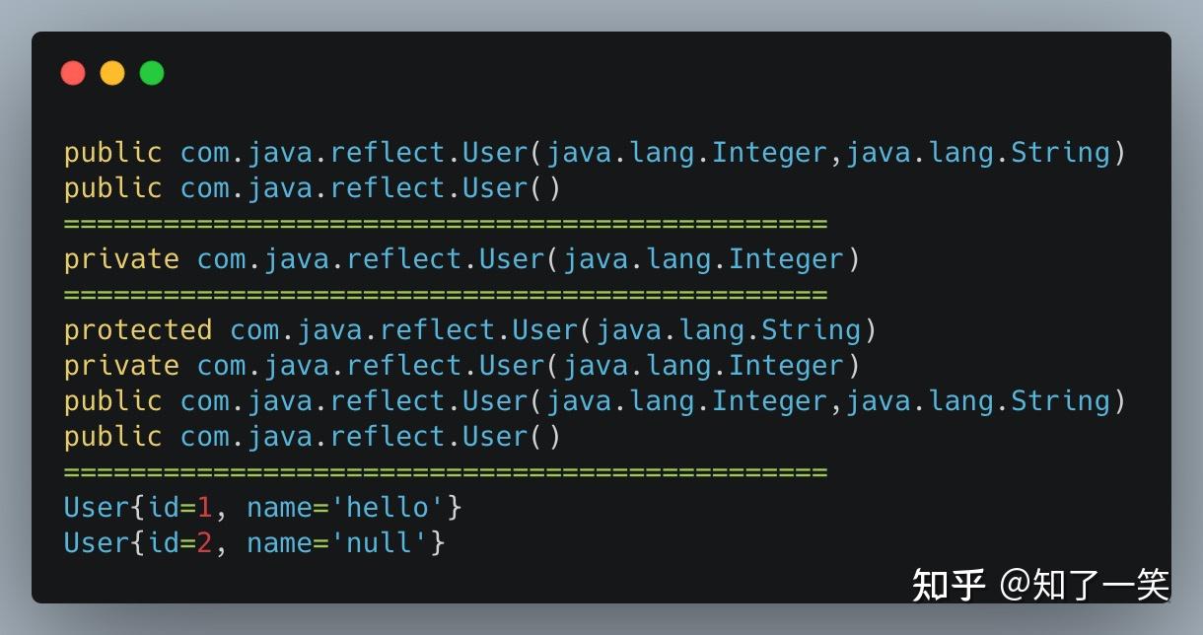The width and height of the screenshot is (1203, 635).
Task: Select the "protected" keyword
Action: (138, 329)
